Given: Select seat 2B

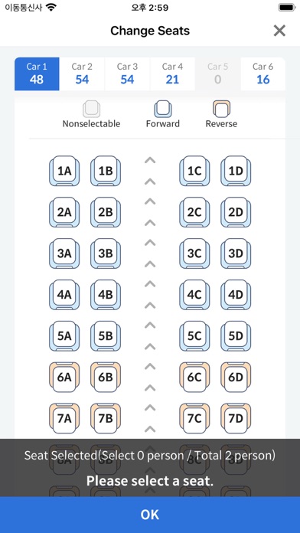Looking at the screenshot, I should point(106,212).
